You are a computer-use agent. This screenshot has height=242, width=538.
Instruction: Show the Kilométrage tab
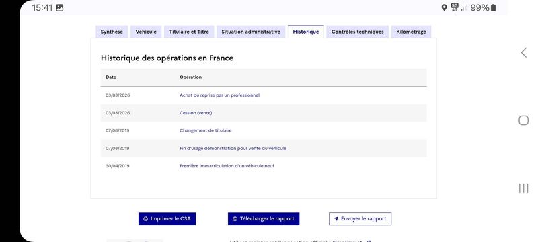coord(411,32)
